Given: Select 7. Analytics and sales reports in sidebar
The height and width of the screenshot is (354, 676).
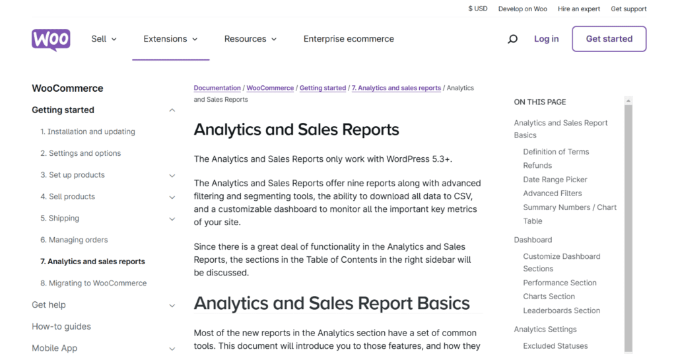Looking at the screenshot, I should [x=92, y=262].
